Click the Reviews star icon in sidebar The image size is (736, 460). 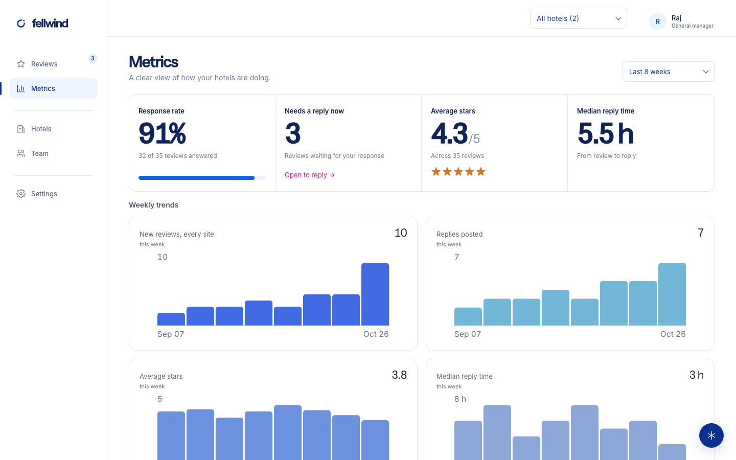tap(21, 64)
